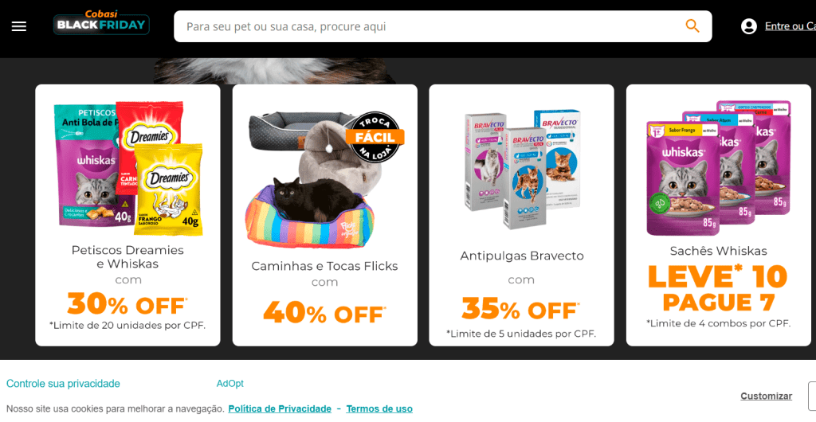Click the user account avatar icon
816x422 pixels.
click(x=749, y=26)
